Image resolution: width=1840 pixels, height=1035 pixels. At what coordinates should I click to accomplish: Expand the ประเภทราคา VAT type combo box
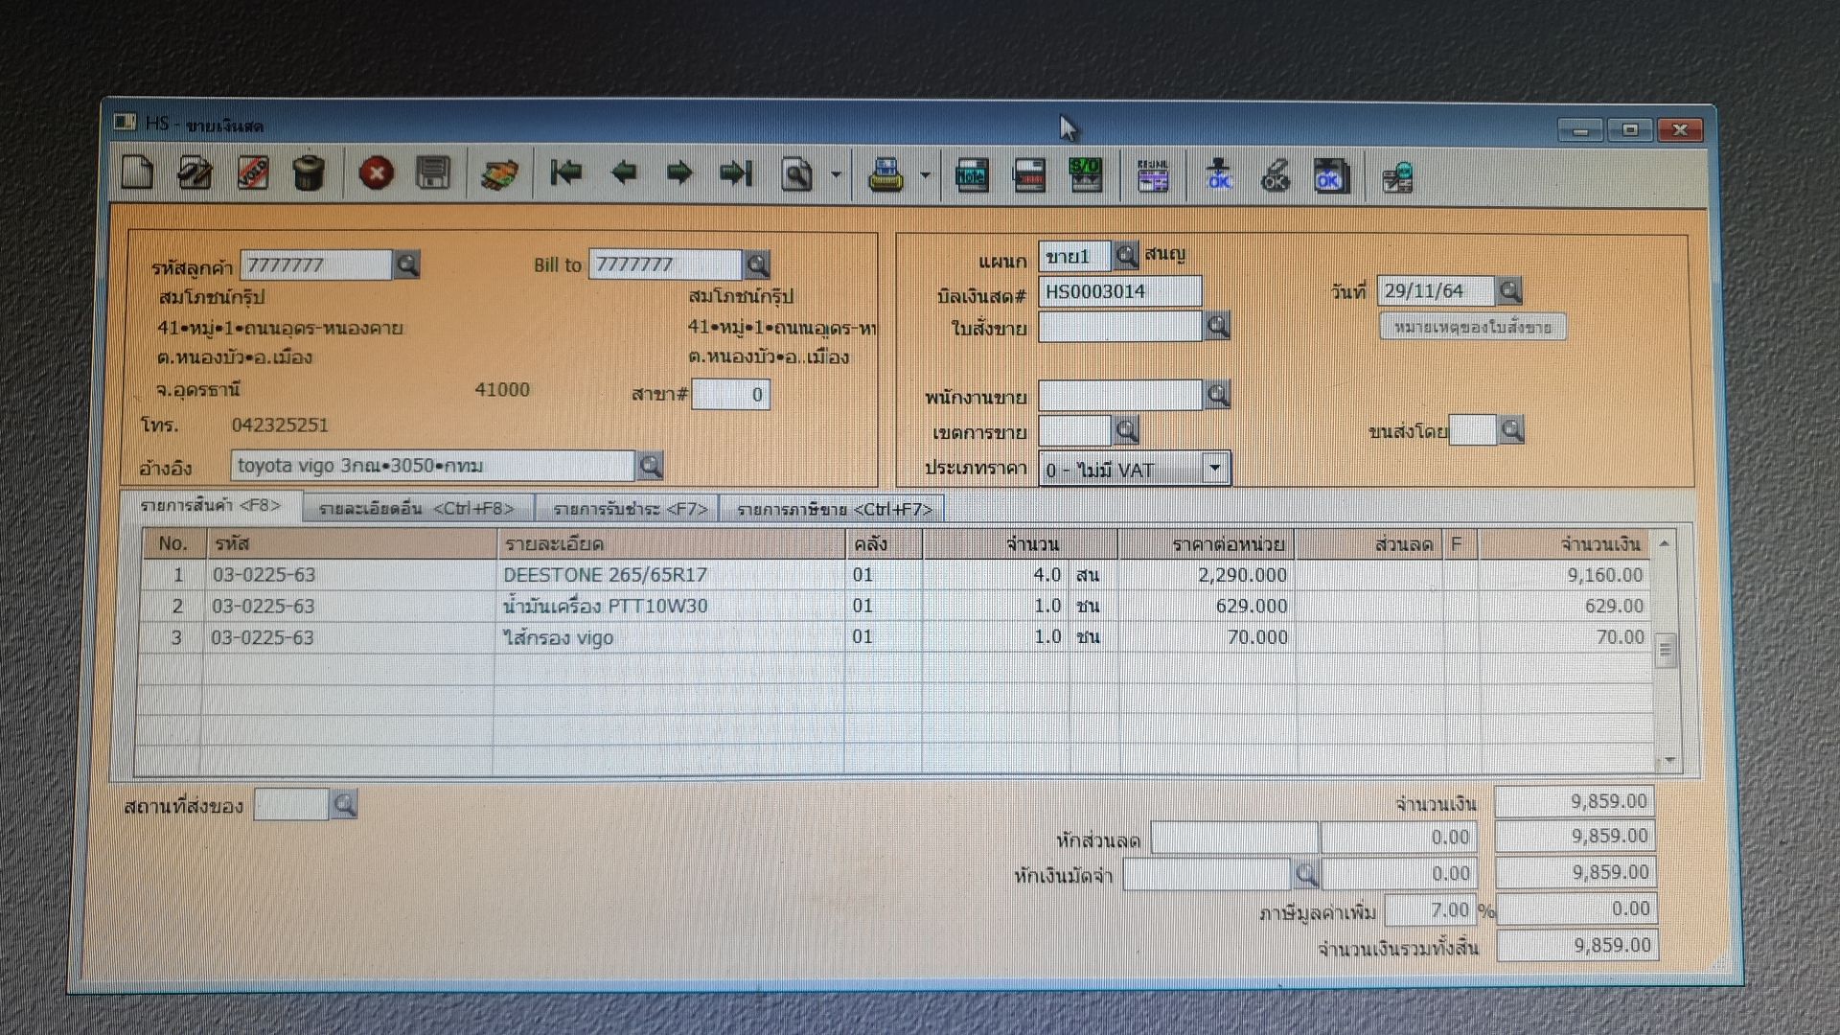[1215, 469]
